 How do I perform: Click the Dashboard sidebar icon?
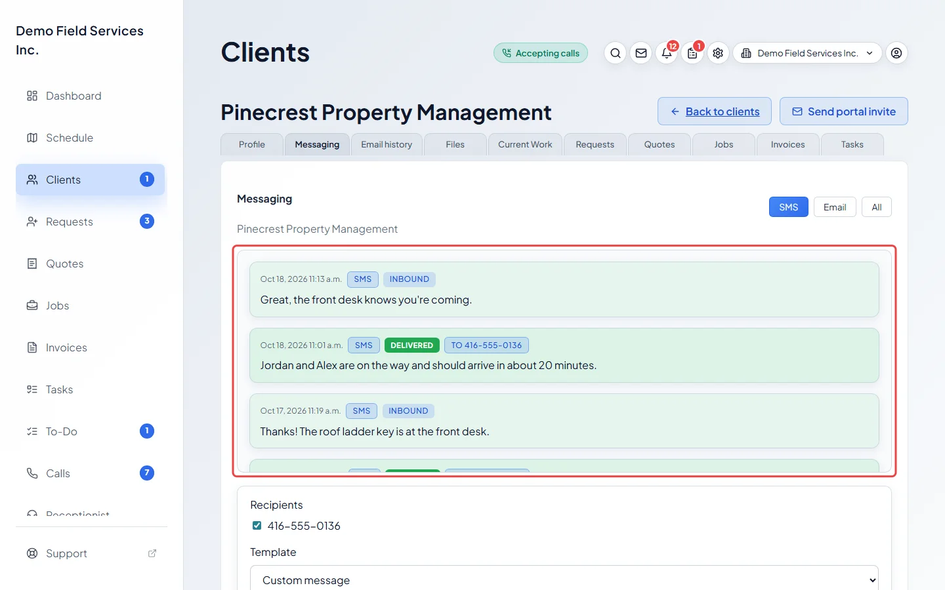click(32, 96)
